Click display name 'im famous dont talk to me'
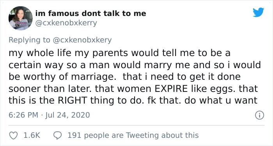The height and width of the screenshot is (146, 273). pos(91,13)
